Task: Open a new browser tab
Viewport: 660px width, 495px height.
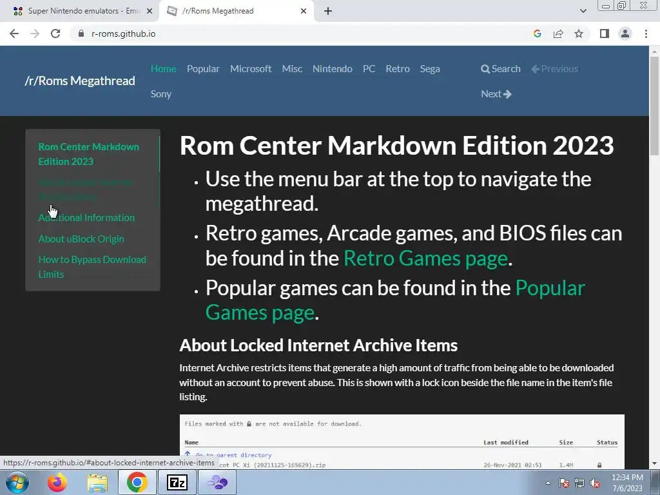Action: [x=328, y=11]
